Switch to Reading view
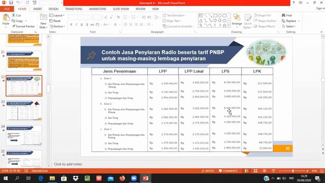This screenshot has width=325, height=183. (265, 171)
